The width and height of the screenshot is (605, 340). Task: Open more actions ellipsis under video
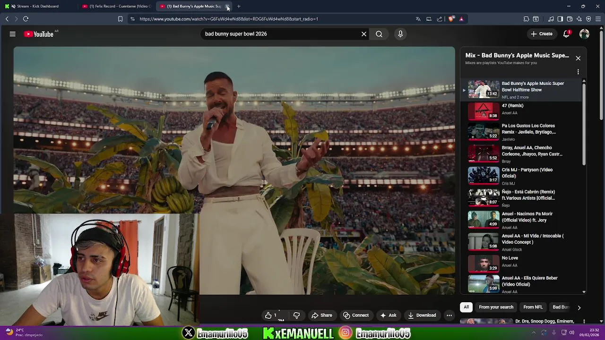tap(449, 315)
